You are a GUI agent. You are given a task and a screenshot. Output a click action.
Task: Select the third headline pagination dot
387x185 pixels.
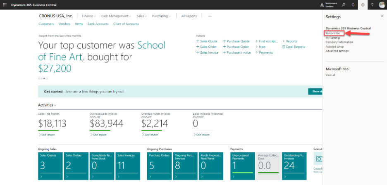[x=44, y=78]
